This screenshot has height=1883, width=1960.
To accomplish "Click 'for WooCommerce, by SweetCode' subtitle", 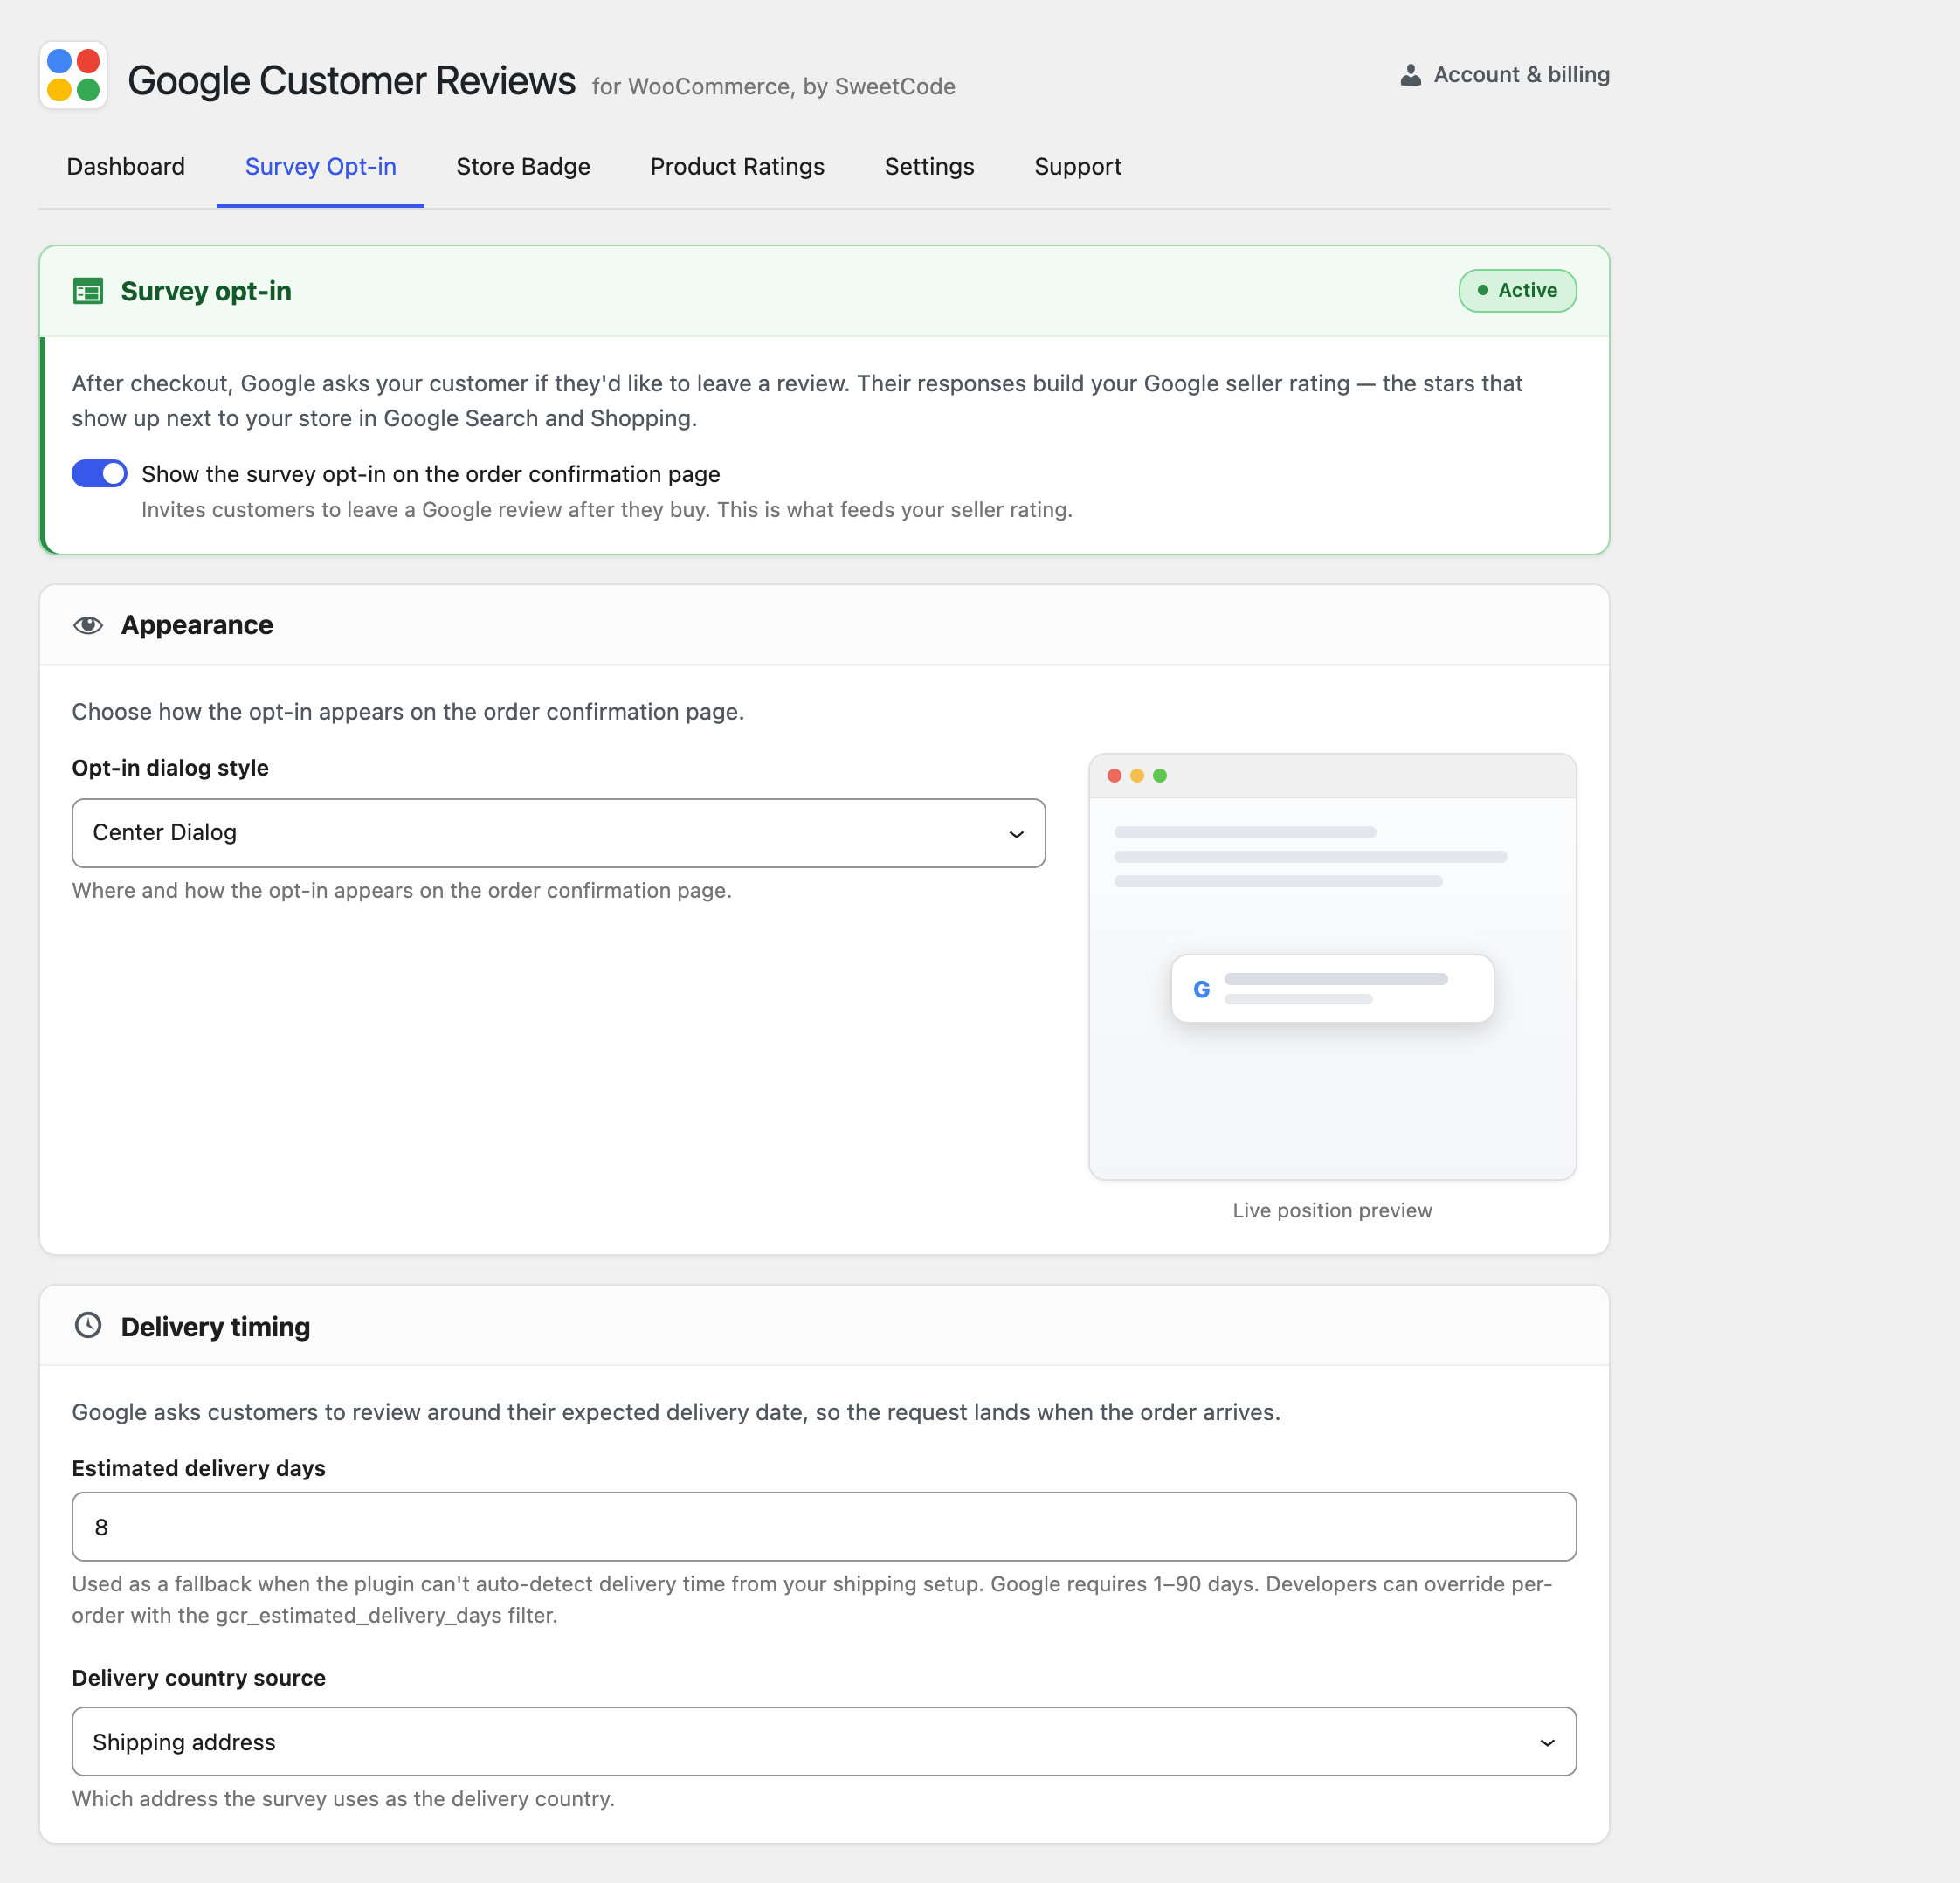I will click(773, 86).
